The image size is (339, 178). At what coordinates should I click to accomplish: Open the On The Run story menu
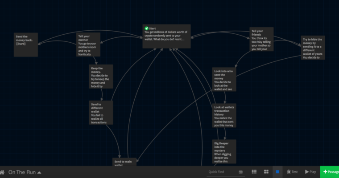point(25,172)
